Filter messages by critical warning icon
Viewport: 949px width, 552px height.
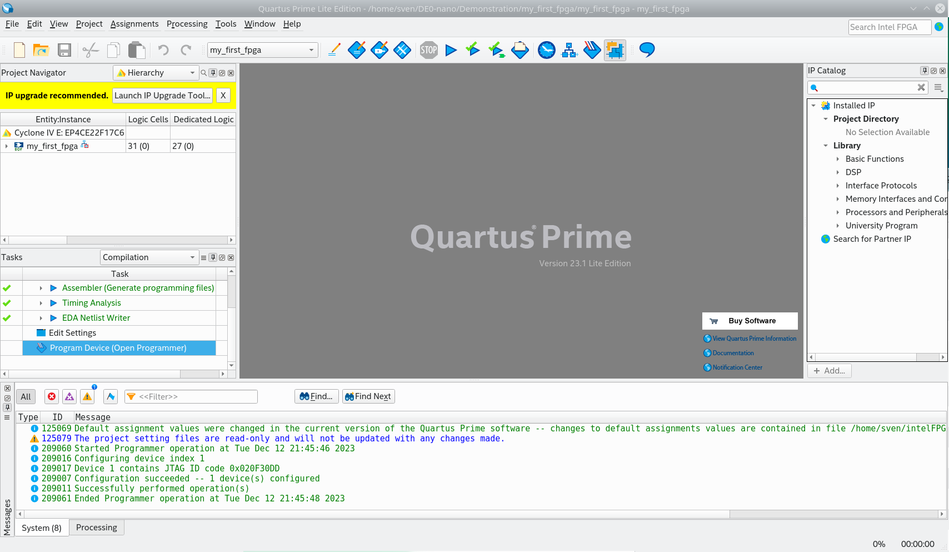coord(69,396)
